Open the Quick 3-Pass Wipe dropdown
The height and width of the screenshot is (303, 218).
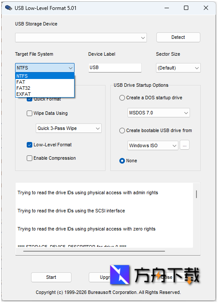69,128
